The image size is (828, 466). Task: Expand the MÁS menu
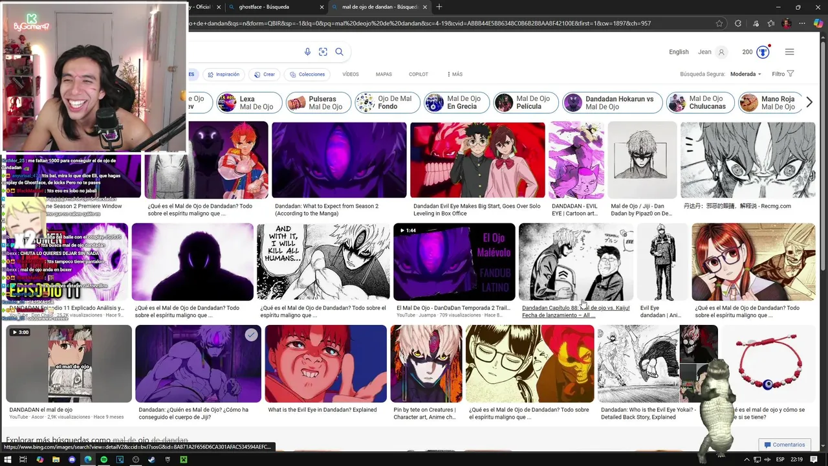[454, 74]
